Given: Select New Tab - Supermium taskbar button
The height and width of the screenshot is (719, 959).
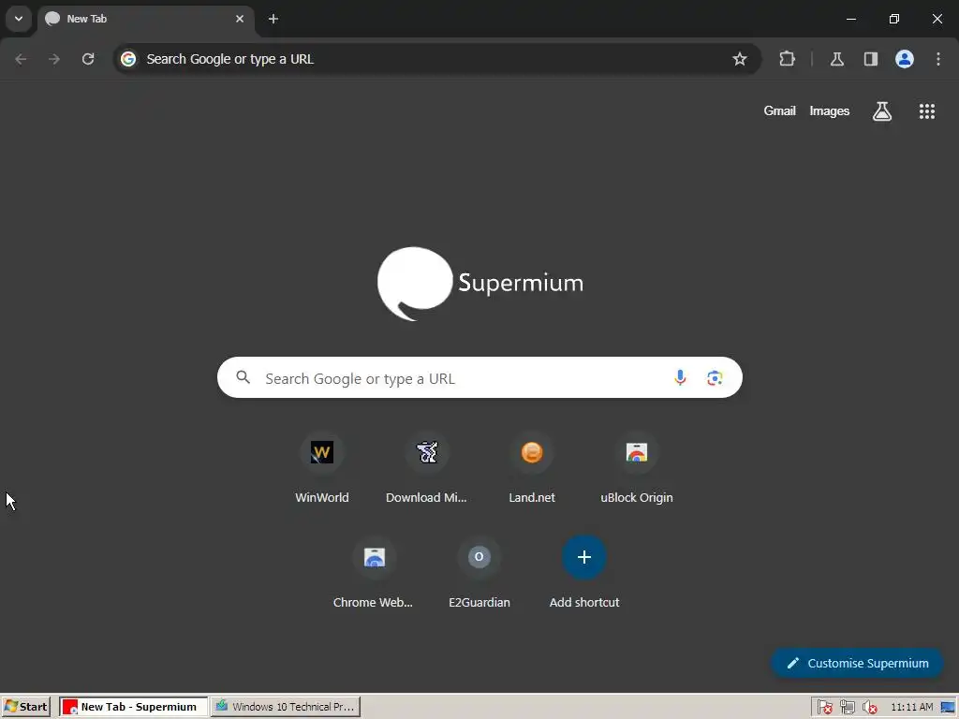Looking at the screenshot, I should 133,707.
